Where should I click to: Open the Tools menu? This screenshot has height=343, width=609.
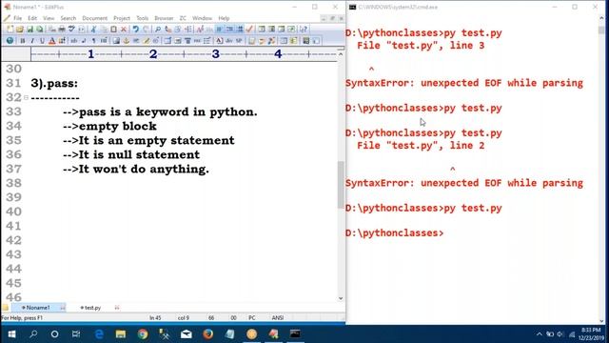142,18
